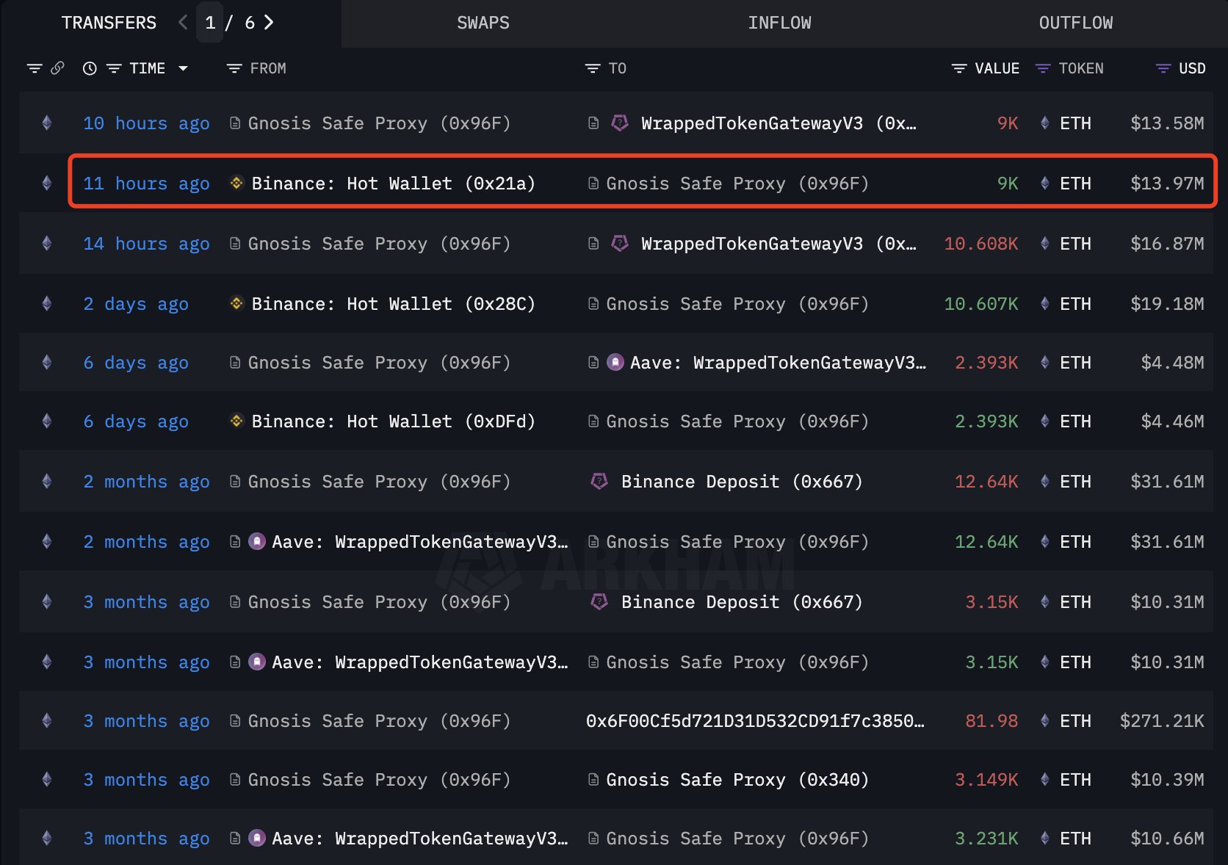Go to next transfers page arrow

269,23
